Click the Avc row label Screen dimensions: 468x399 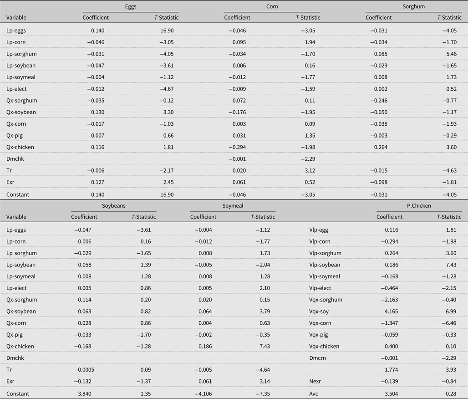pos(314,393)
